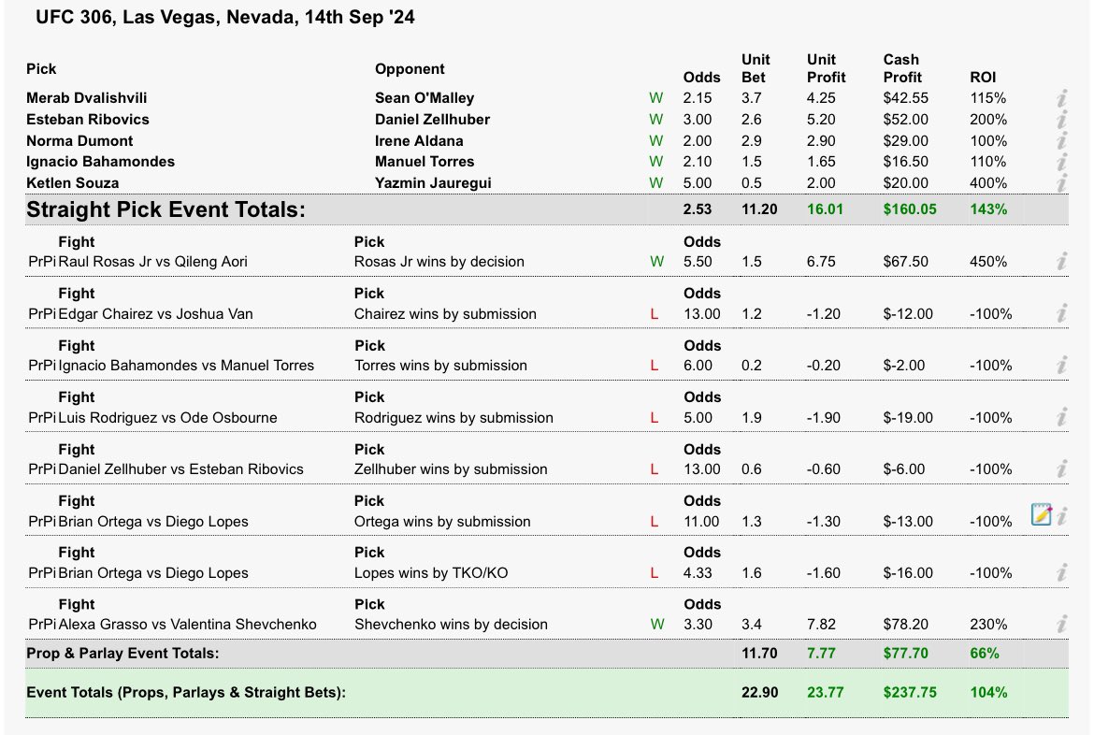Click the Unit Profit column header
The image size is (1094, 735).
(826, 68)
